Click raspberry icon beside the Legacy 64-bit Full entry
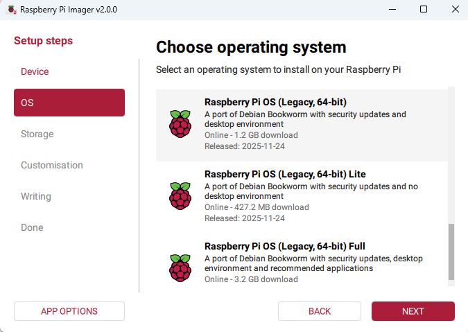Viewport: 468px width, 332px height. tap(180, 268)
